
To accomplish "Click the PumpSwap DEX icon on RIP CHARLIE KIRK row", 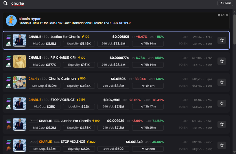I will pos(8,65).
